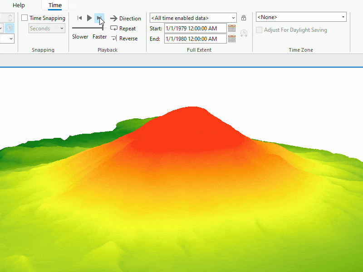The height and width of the screenshot is (272, 363).
Task: Enable Time Snapping
Action: [25, 18]
